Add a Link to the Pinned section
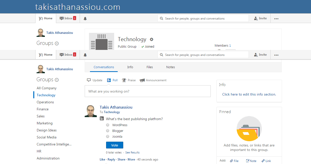The image size is (311, 164). (x=266, y=161)
